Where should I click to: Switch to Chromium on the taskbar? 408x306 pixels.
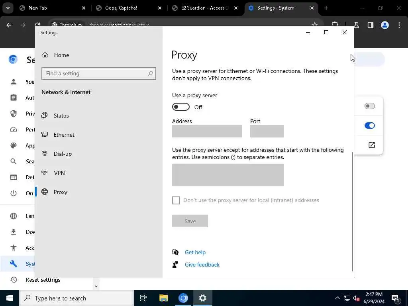tap(183, 298)
